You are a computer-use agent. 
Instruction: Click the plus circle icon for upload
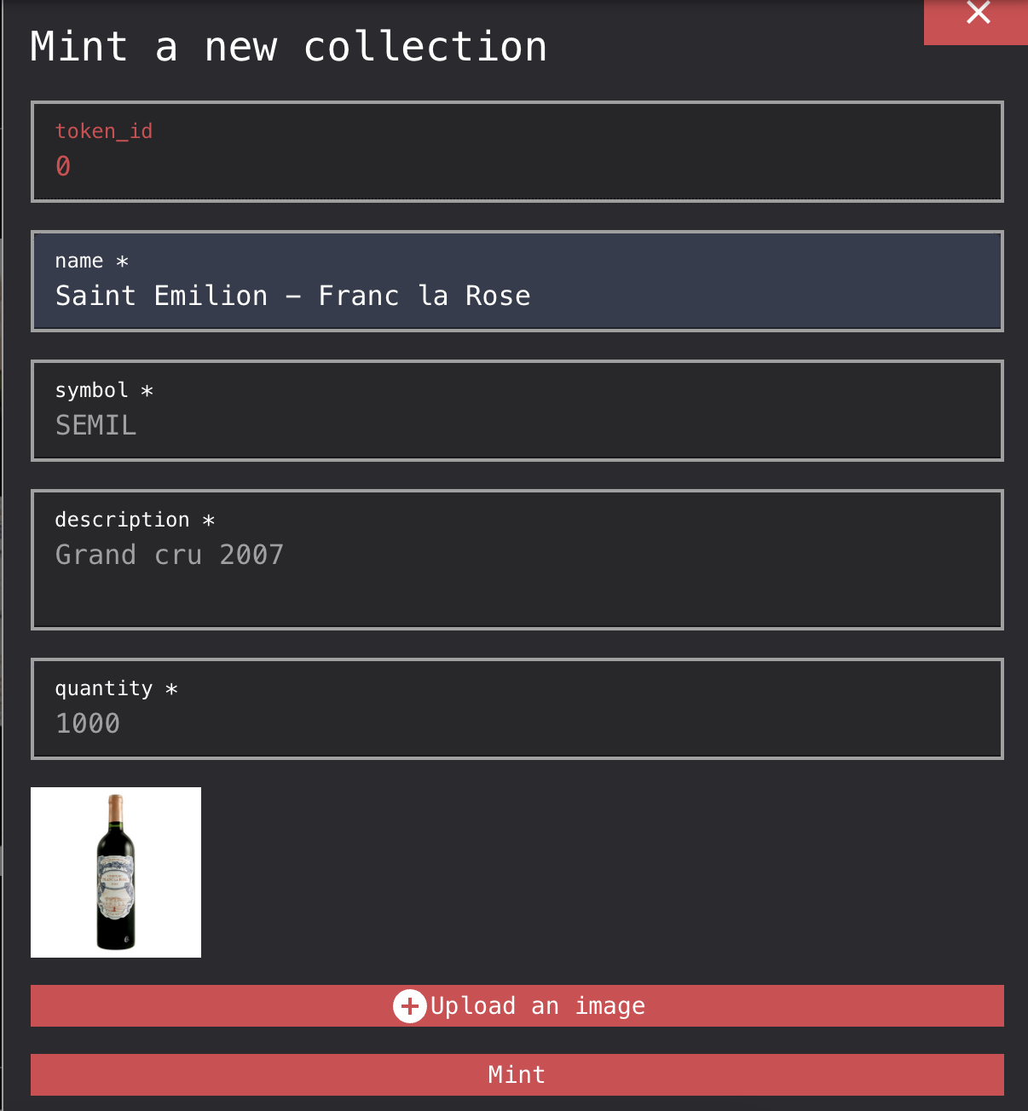pyautogui.click(x=409, y=1006)
